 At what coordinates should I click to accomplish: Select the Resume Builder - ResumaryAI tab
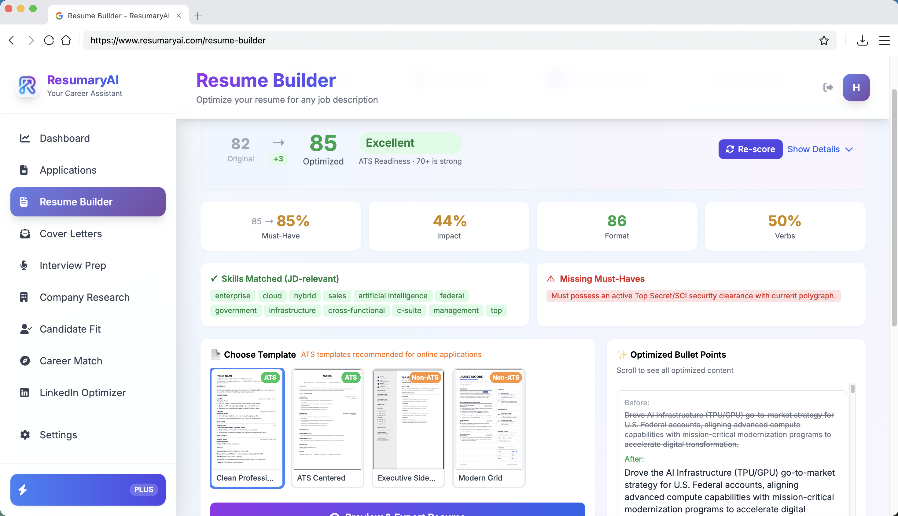pos(119,16)
